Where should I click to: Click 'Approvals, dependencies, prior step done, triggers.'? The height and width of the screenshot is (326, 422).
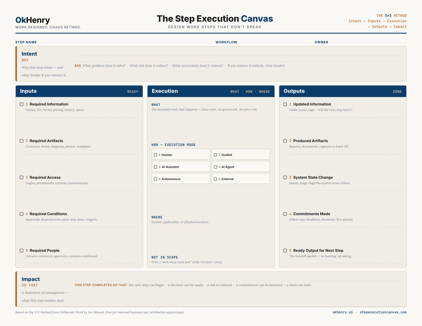pos(62,220)
